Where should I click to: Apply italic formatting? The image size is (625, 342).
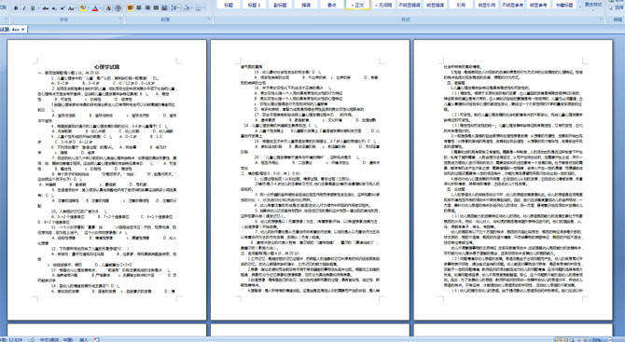coord(24,8)
